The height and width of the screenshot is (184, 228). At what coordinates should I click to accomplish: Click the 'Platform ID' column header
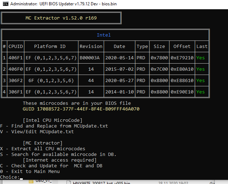pos(50,46)
